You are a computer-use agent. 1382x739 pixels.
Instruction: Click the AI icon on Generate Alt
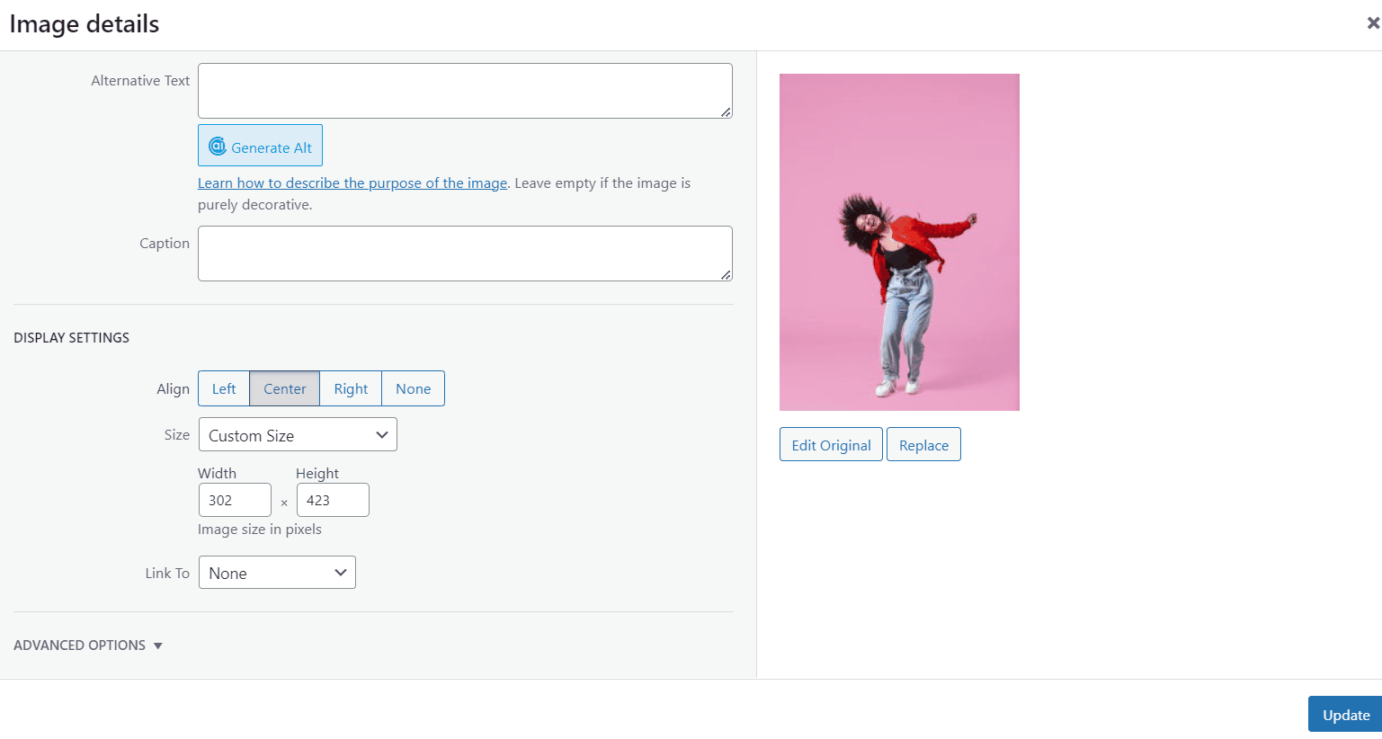[x=217, y=146]
